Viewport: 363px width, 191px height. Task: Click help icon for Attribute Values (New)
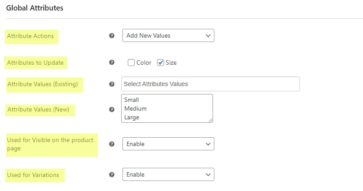[x=112, y=109]
